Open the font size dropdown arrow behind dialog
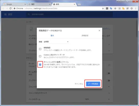Screen dimensions: 139x106 coord(109,86)
